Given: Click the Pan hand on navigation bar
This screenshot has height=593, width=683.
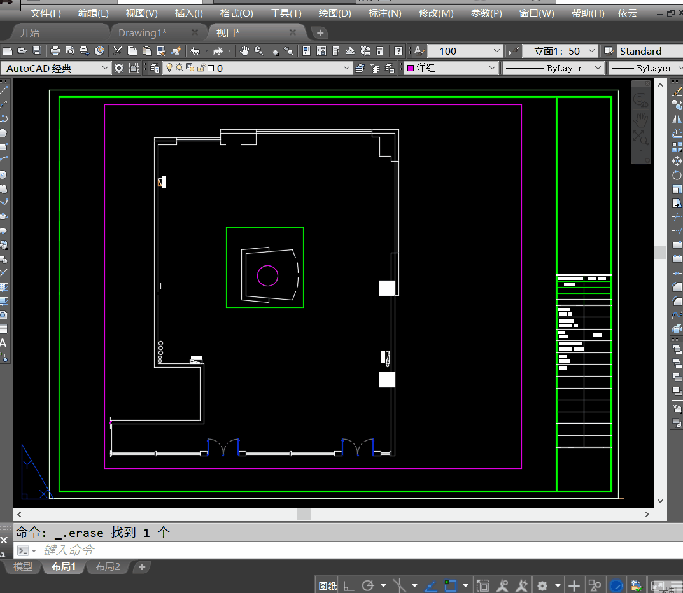Looking at the screenshot, I should [x=641, y=118].
